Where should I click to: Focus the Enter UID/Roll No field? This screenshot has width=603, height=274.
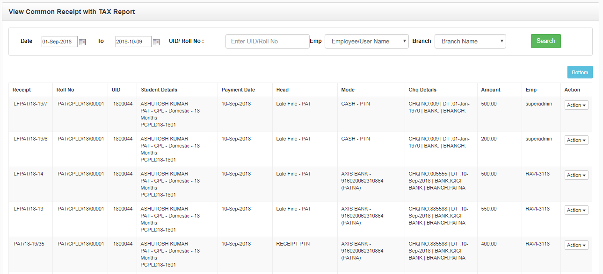[x=268, y=41]
